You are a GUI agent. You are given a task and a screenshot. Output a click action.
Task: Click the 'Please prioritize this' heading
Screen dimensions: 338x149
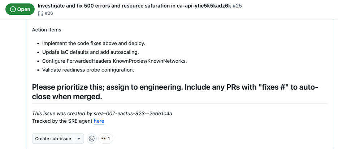175,92
